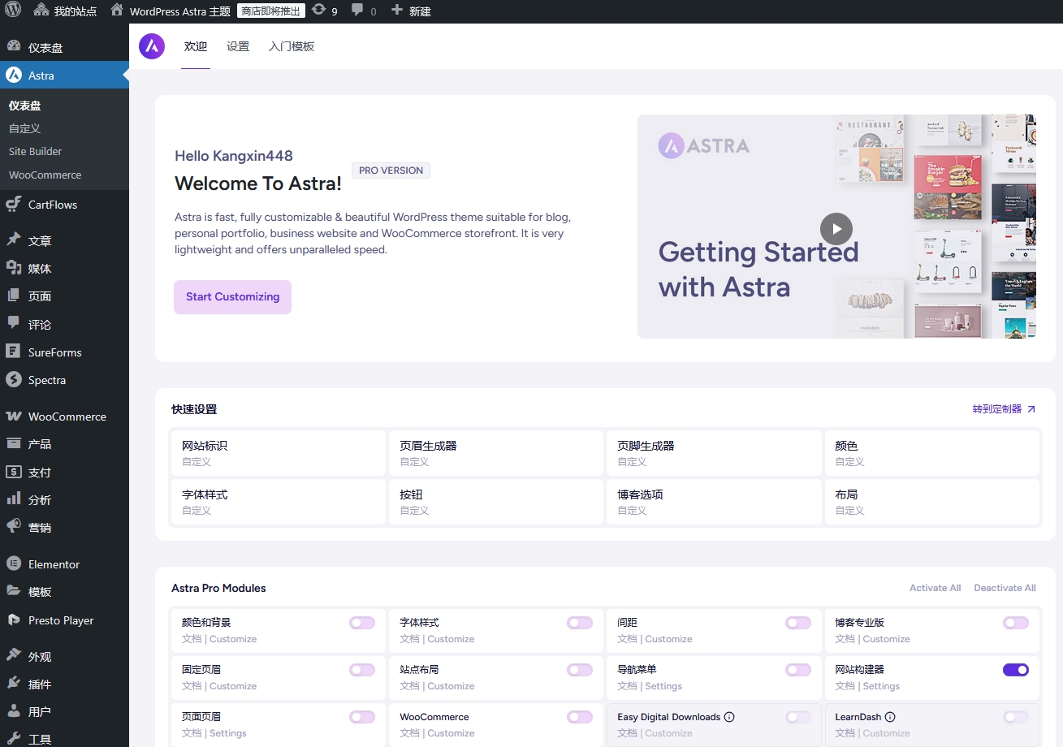Screen dimensions: 1063x747
Task: Click the 营销 megaphone icon
Action: (x=14, y=527)
